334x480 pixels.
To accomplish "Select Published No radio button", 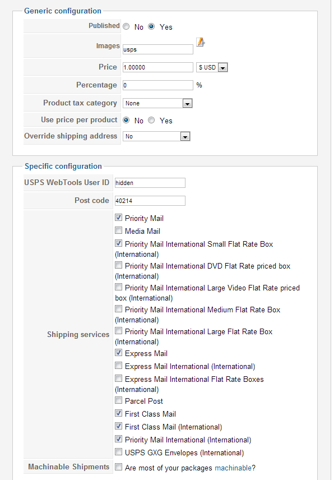I will pos(126,26).
